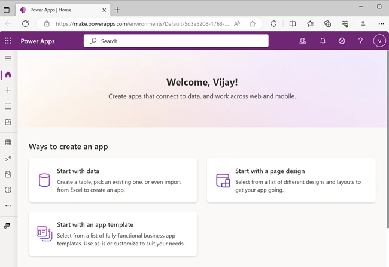The image size is (389, 267).
Task: Click the vertical page scrollbar
Action: 388,139
